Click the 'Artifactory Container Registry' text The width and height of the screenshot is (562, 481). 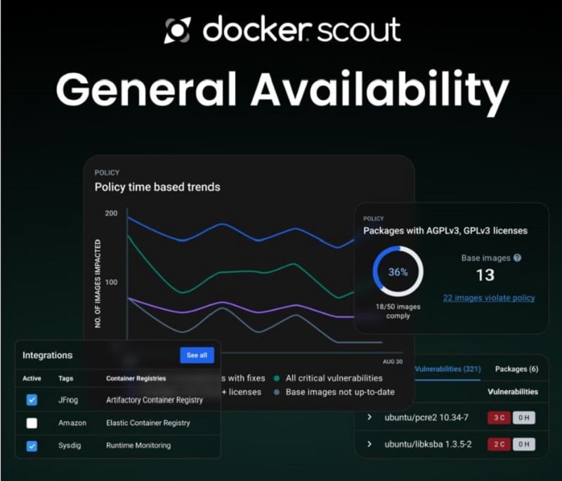pyautogui.click(x=155, y=400)
